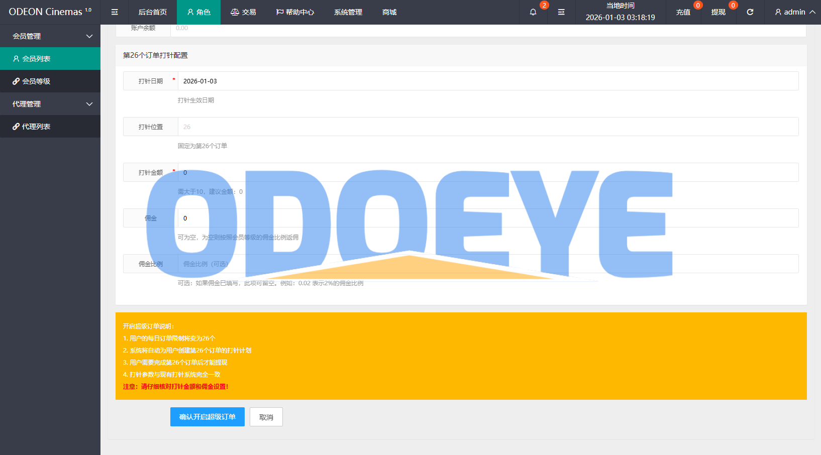Screen dimensions: 821x455
Task: Open the 交易 menu
Action: pyautogui.click(x=243, y=12)
